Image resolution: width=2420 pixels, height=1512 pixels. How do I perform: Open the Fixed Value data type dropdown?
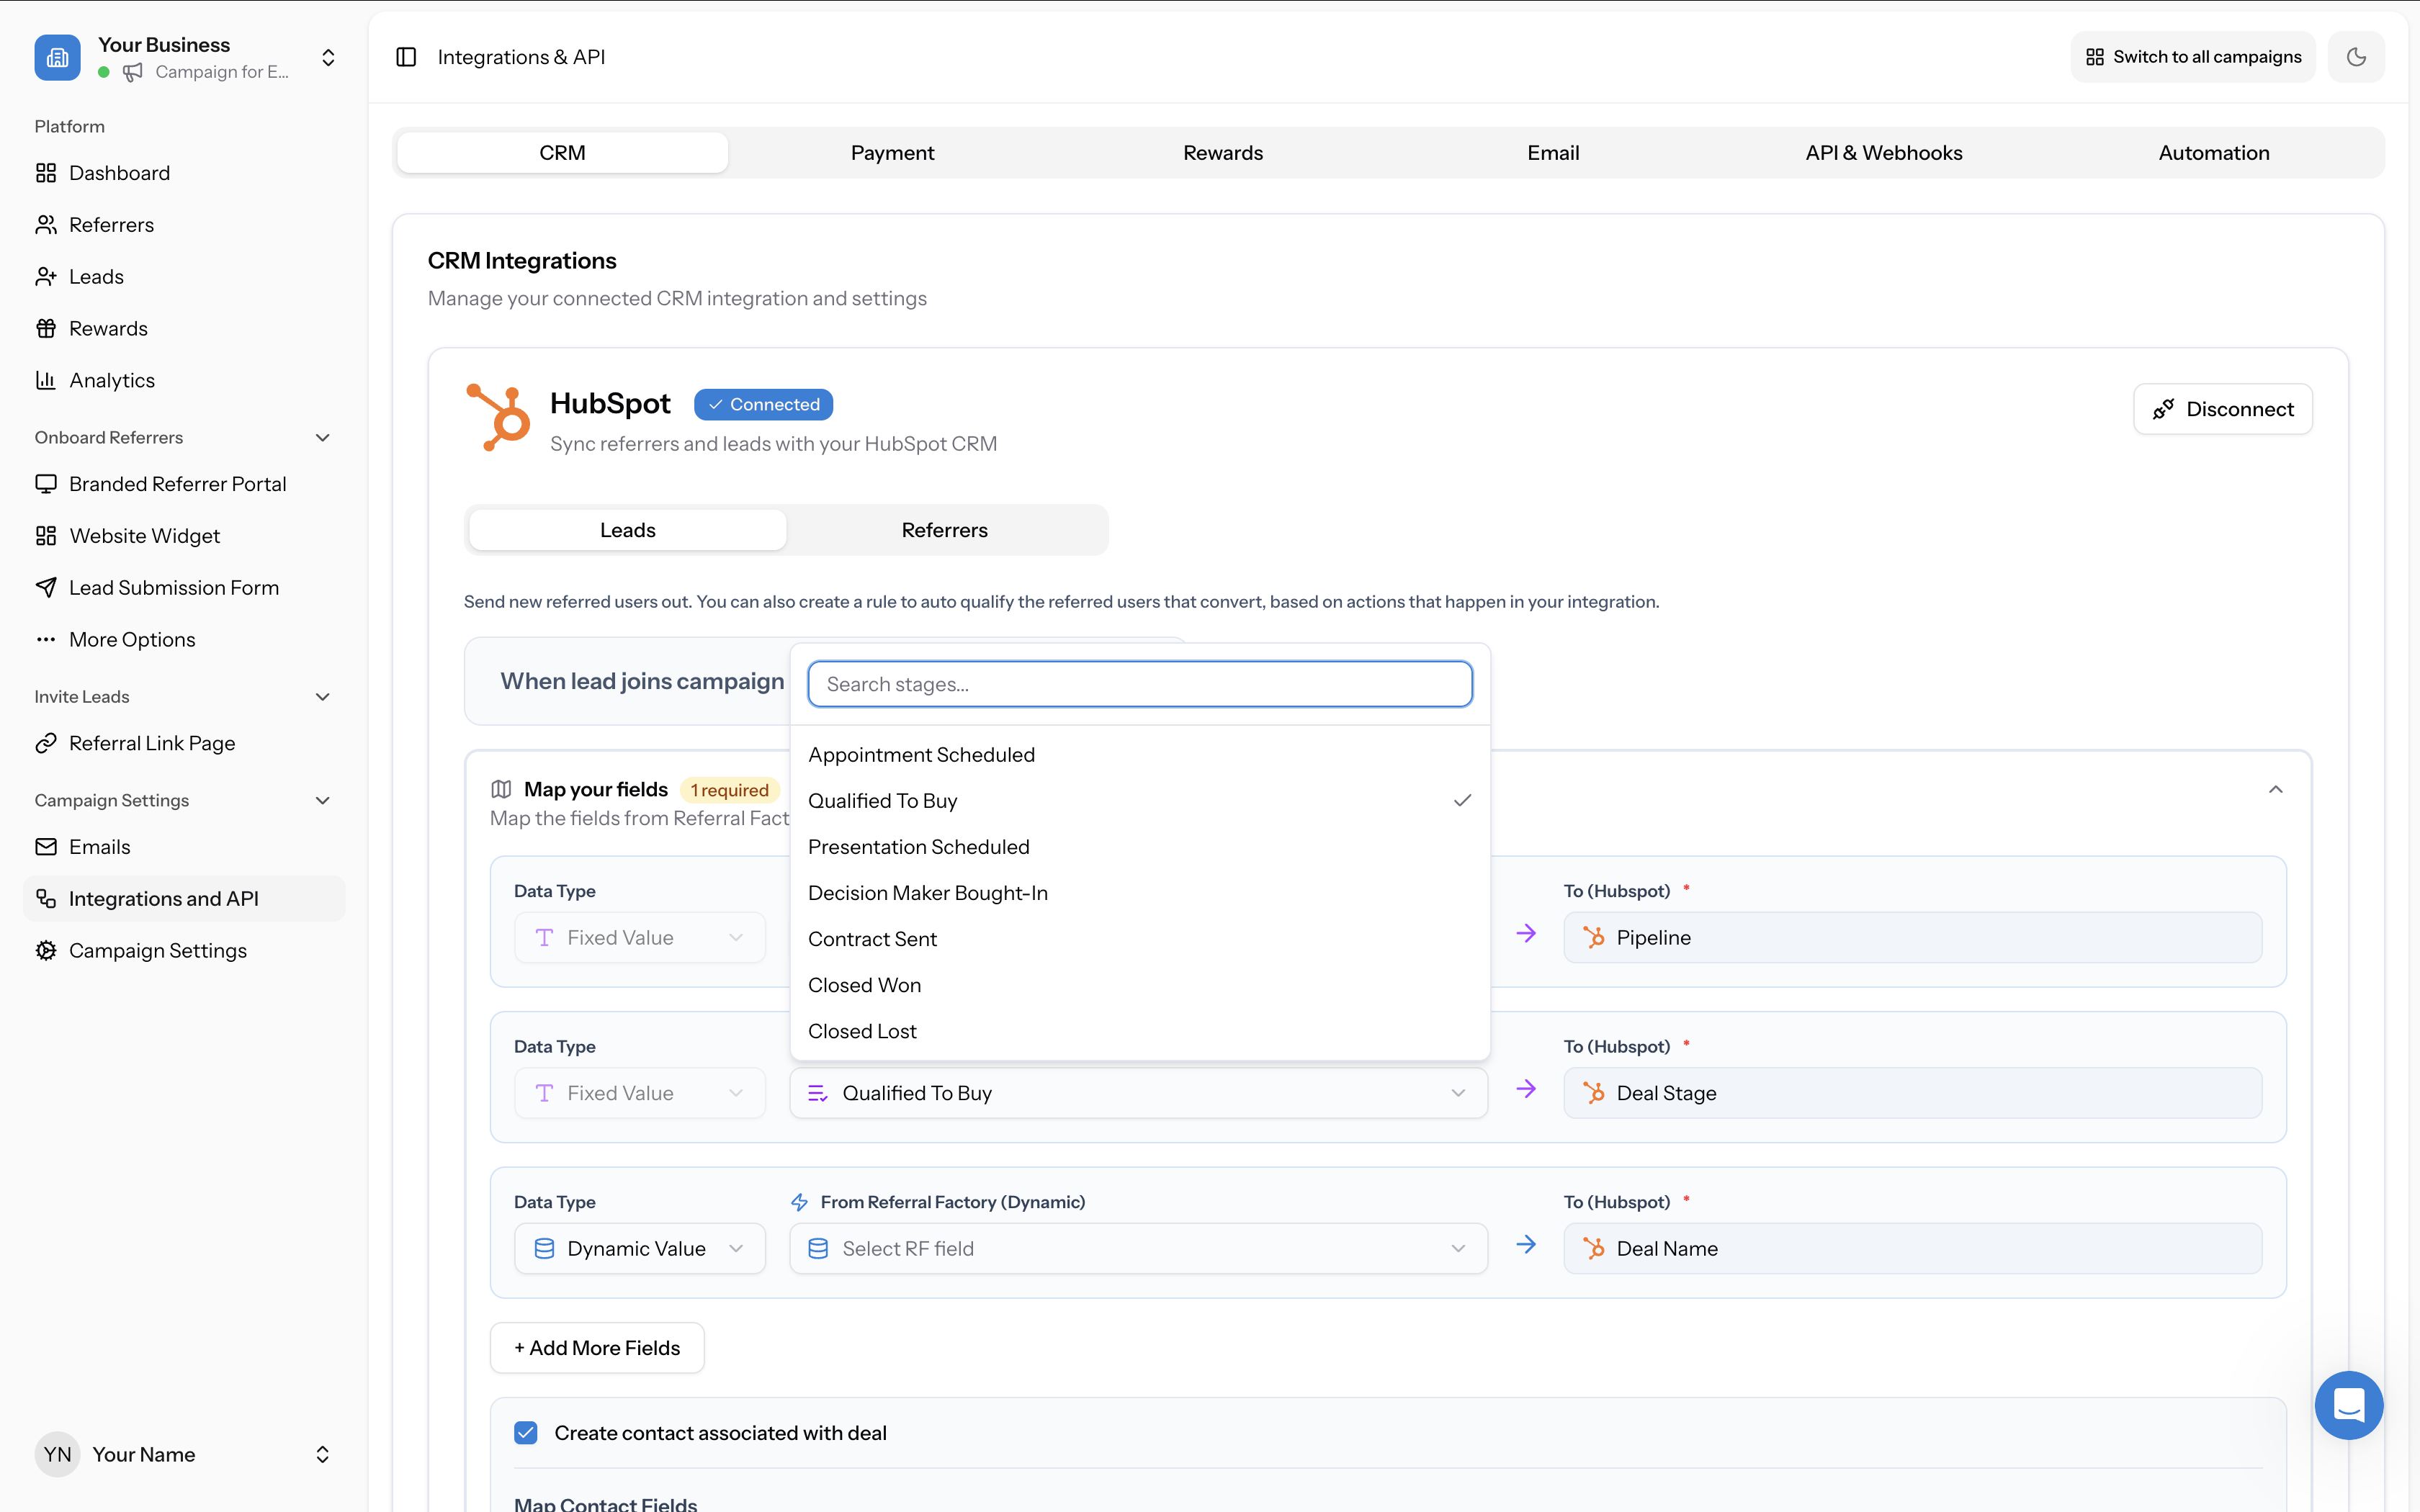pos(639,937)
